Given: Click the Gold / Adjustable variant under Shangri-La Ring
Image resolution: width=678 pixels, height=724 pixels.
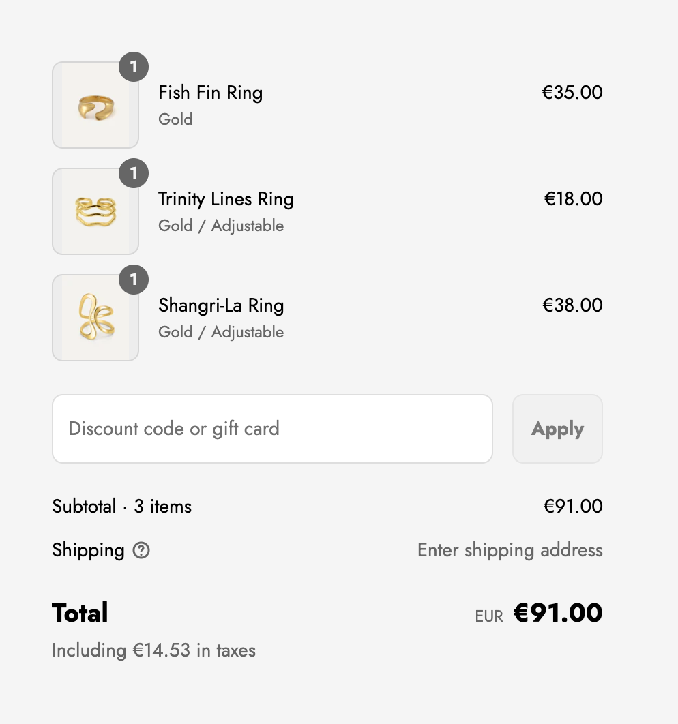Looking at the screenshot, I should click(221, 332).
